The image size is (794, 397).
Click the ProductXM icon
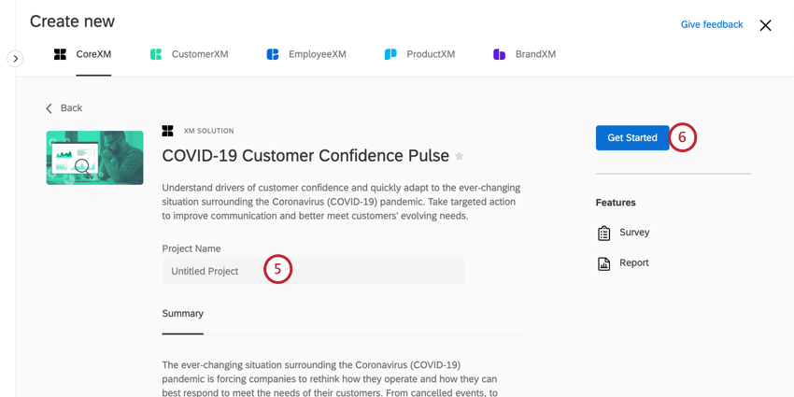[390, 54]
